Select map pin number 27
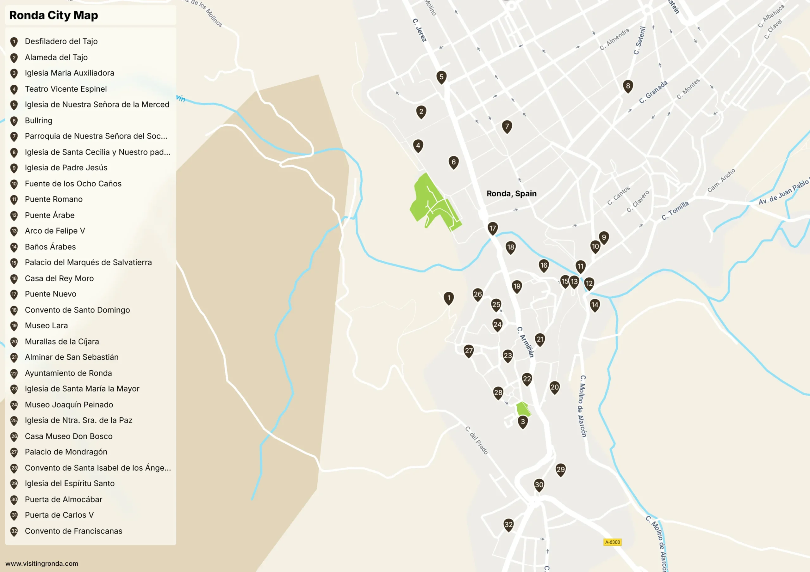810x572 pixels. coord(469,351)
